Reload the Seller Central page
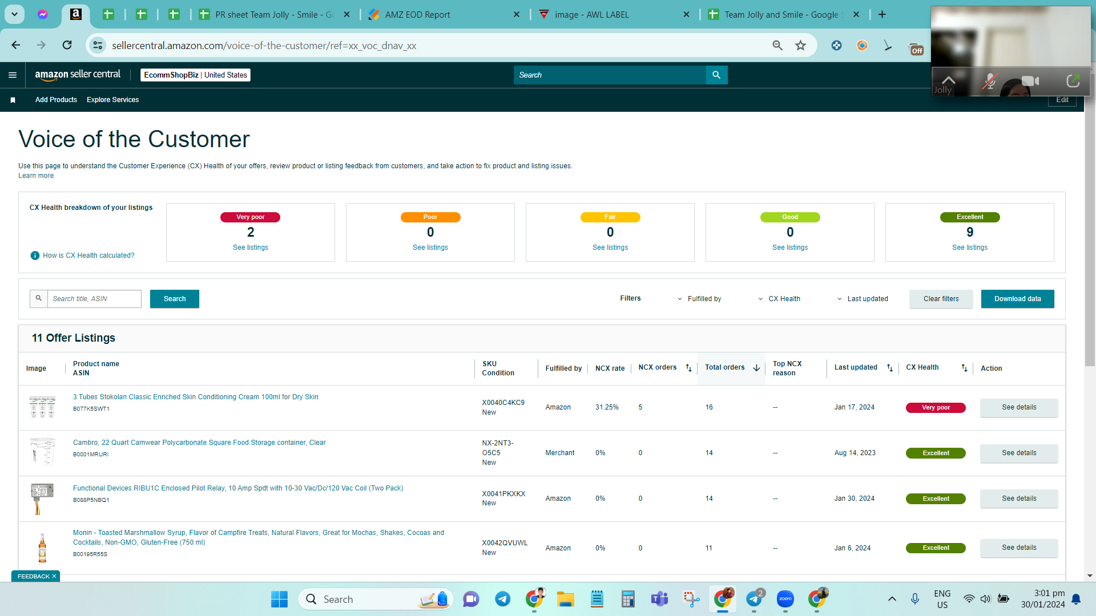Image resolution: width=1096 pixels, height=616 pixels. [x=67, y=45]
